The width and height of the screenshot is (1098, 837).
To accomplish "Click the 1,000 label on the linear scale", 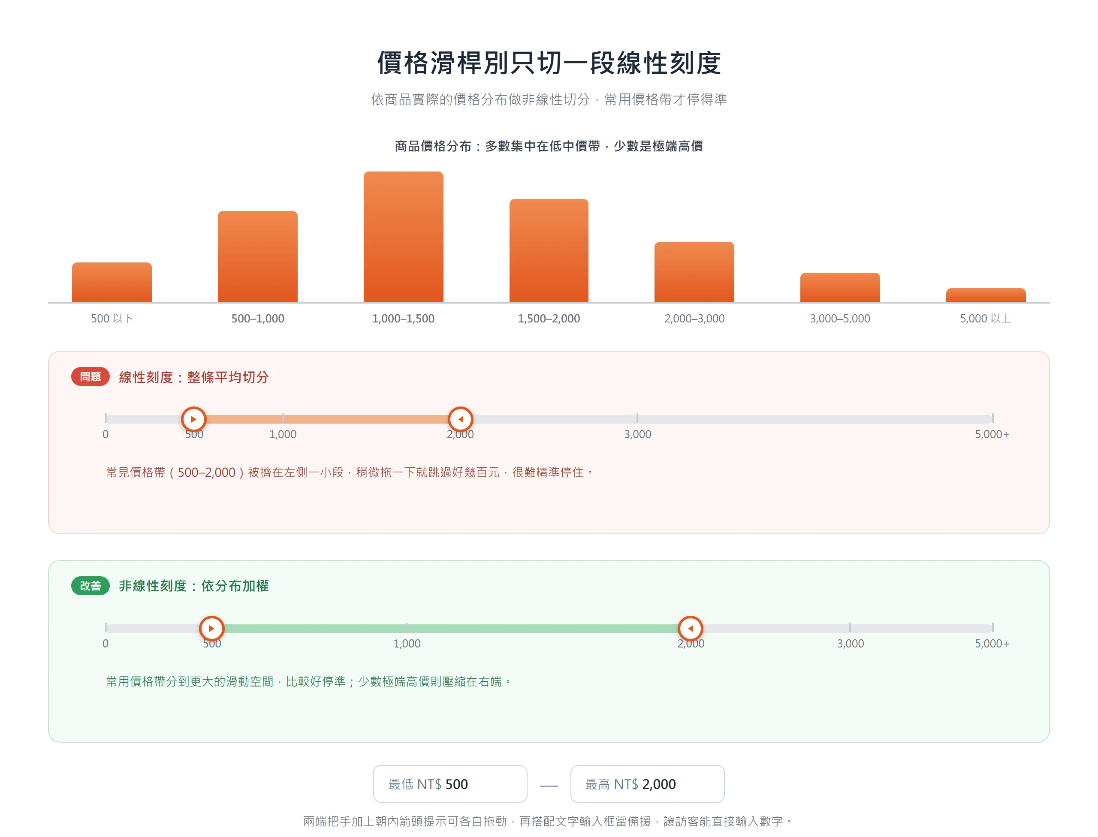I will coord(283,434).
